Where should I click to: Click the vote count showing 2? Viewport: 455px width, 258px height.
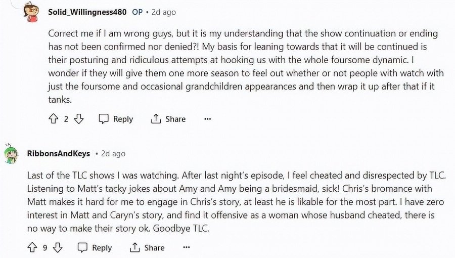pos(66,119)
